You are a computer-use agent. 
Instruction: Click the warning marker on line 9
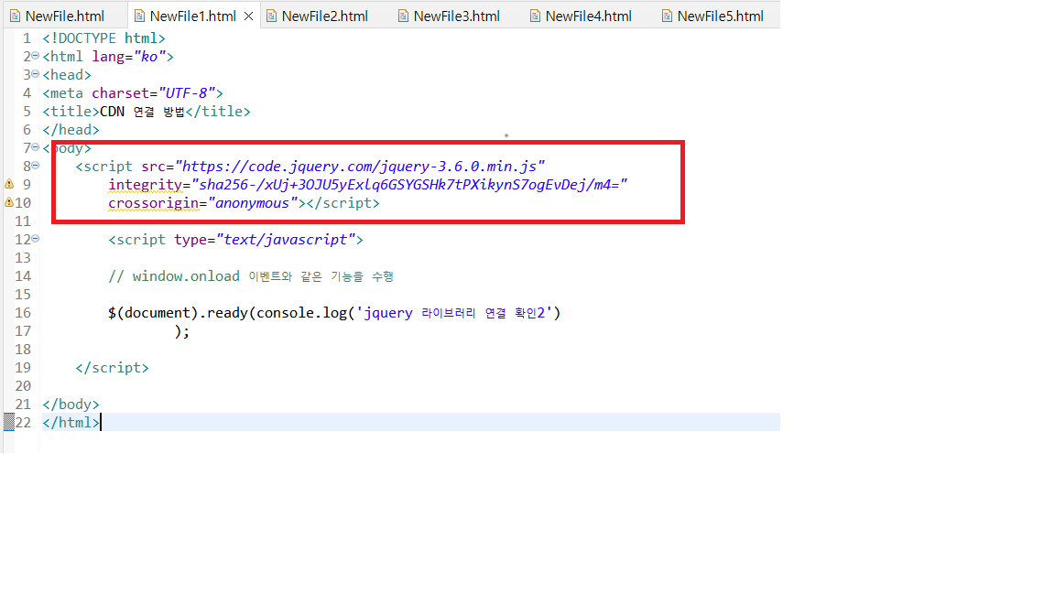coord(9,184)
